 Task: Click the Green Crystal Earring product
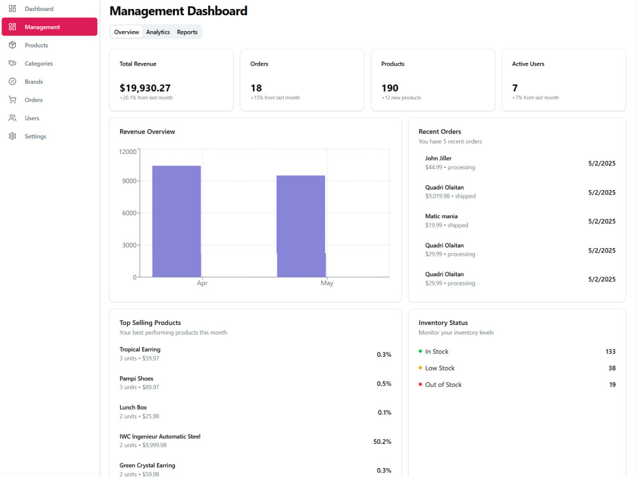point(148,466)
